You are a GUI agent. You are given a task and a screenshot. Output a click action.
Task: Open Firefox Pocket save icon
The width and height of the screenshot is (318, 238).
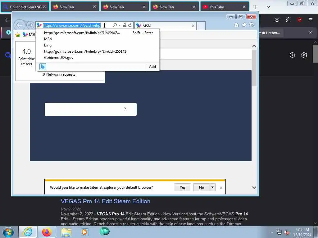(277, 20)
